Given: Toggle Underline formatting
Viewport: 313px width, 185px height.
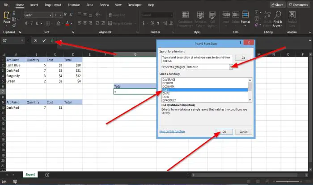Looking at the screenshot, I should (x=37, y=23).
